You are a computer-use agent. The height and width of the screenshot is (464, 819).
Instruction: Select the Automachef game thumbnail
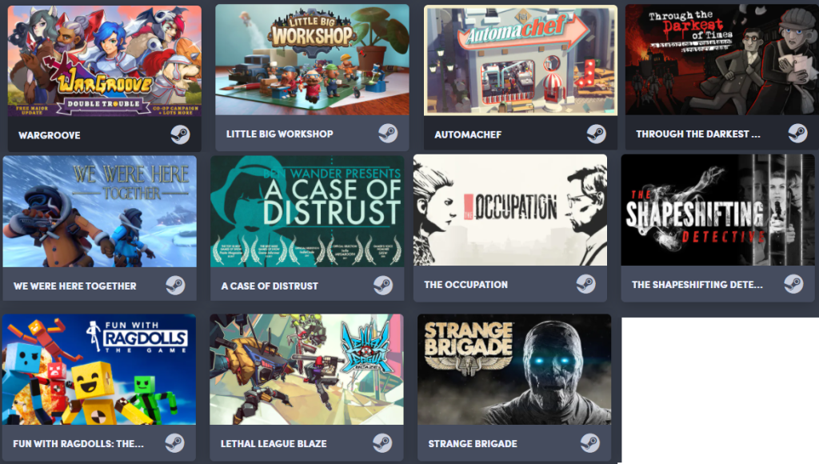click(521, 61)
